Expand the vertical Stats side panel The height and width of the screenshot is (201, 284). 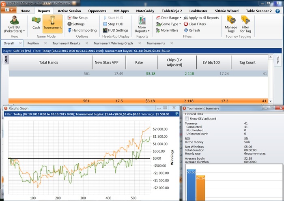pyautogui.click(x=6, y=59)
